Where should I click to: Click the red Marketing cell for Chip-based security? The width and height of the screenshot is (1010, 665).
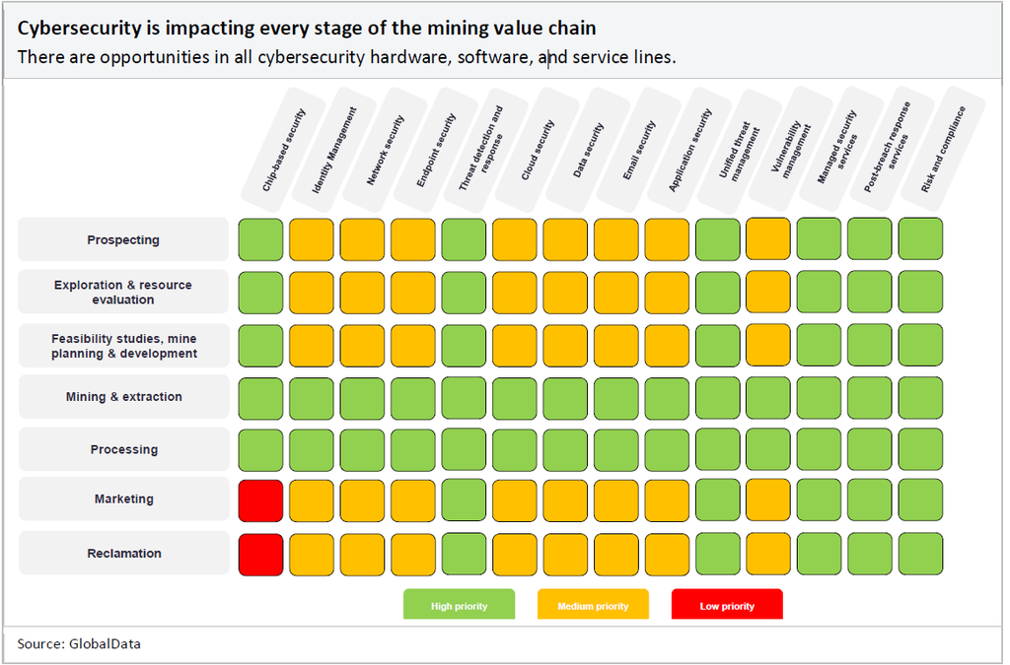[260, 500]
